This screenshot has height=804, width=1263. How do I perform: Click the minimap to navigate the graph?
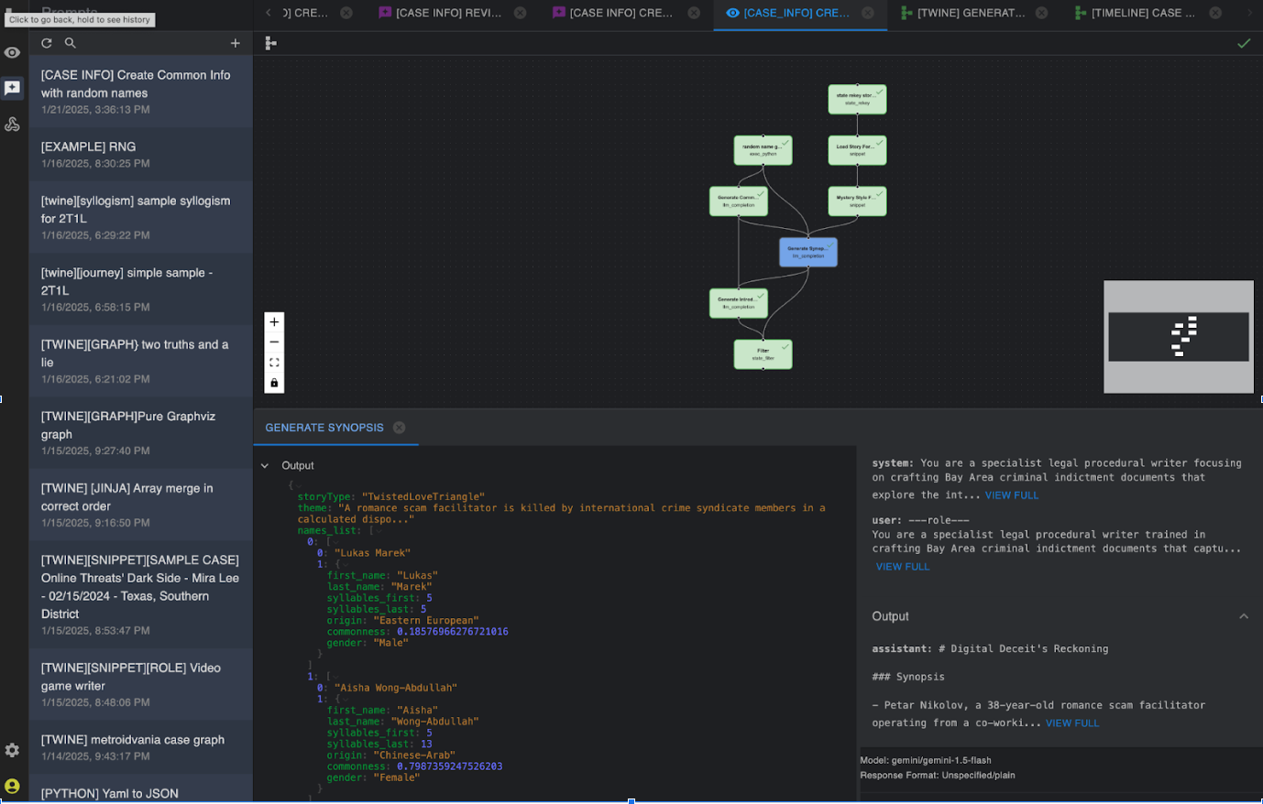pos(1179,337)
